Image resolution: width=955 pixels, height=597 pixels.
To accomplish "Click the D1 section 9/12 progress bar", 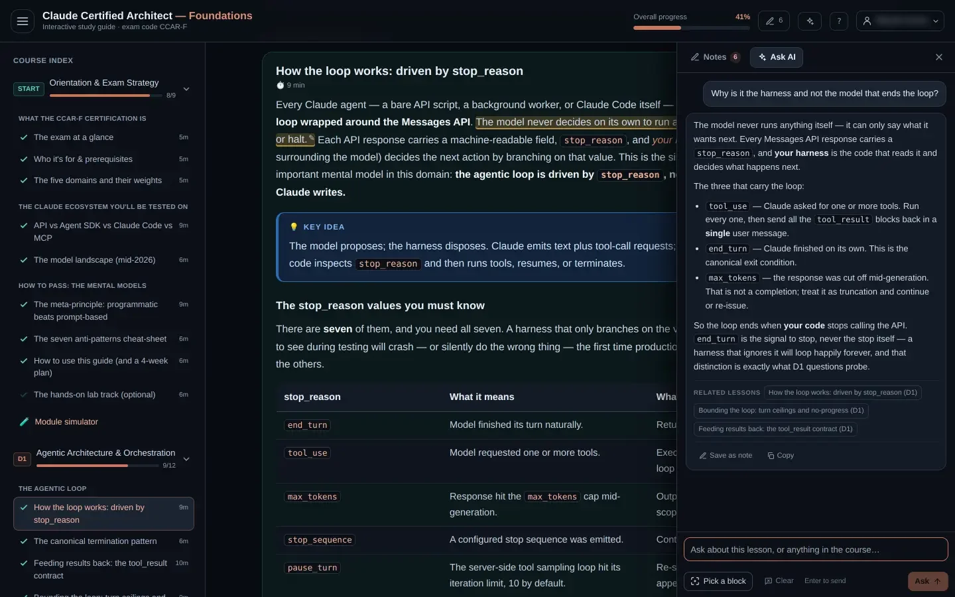I will click(97, 466).
